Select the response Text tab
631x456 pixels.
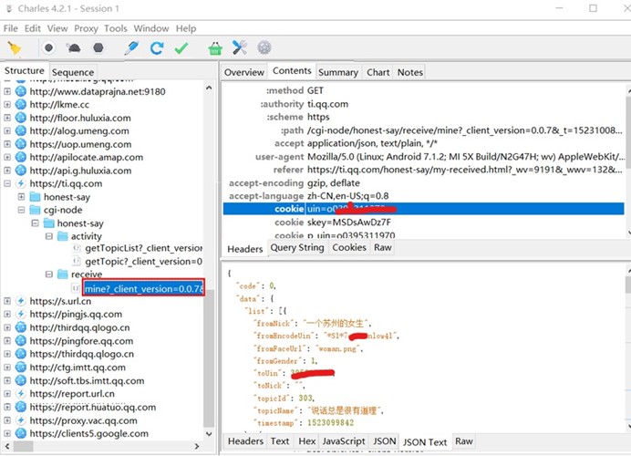click(280, 441)
